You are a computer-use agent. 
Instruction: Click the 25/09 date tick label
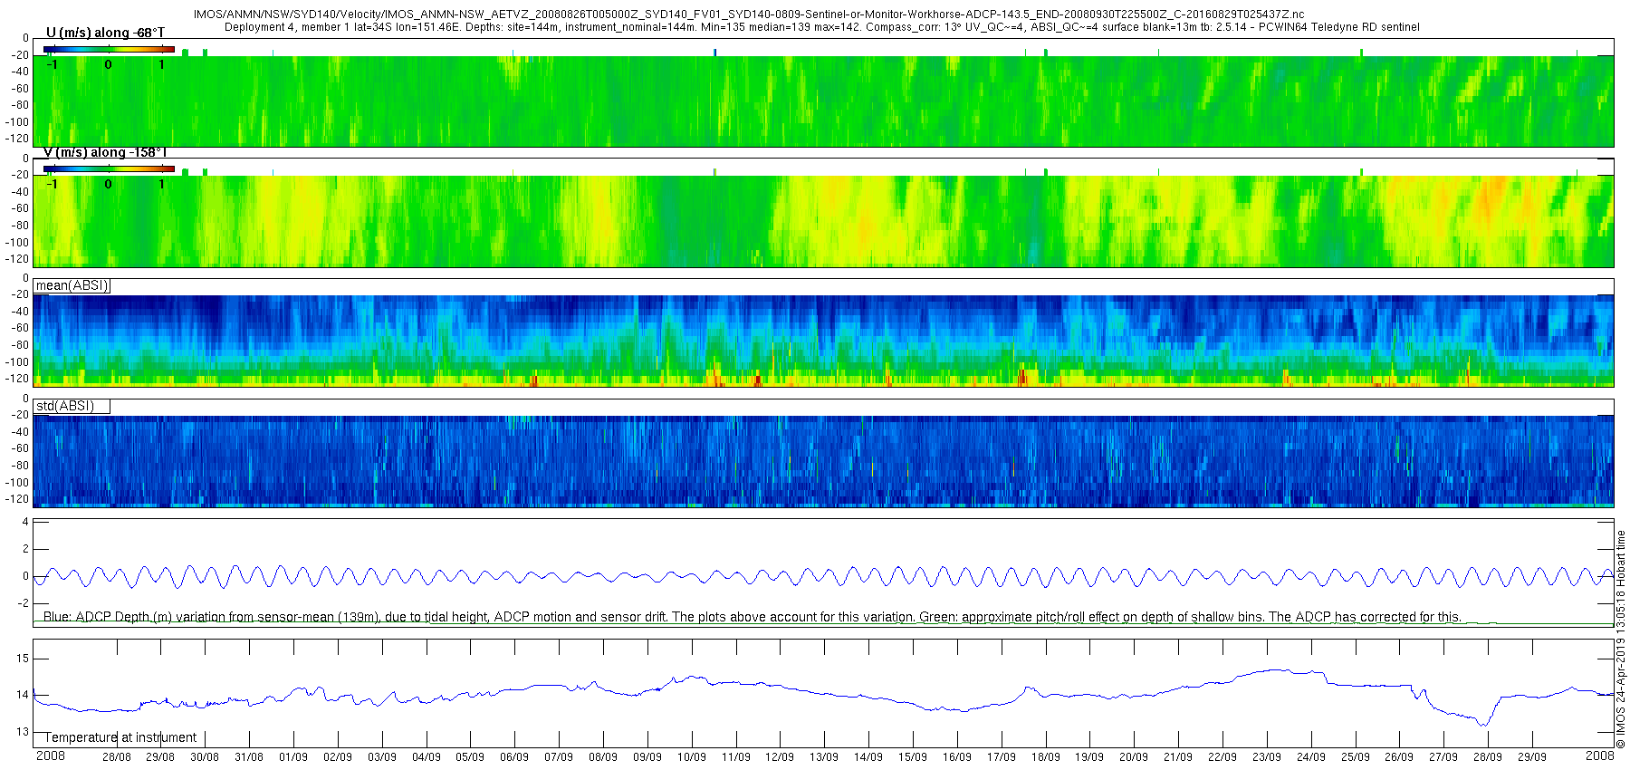(1356, 757)
